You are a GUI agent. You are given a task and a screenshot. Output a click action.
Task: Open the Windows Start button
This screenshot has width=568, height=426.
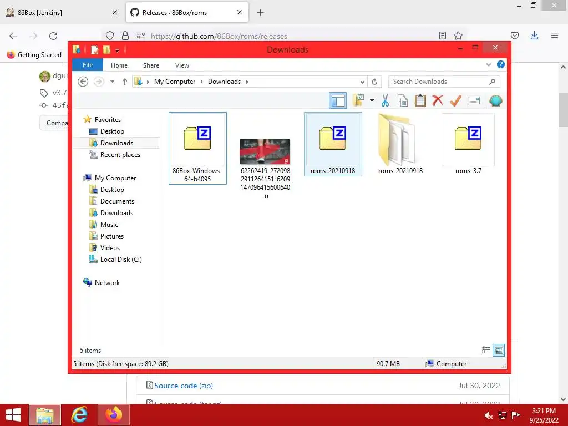pyautogui.click(x=13, y=415)
